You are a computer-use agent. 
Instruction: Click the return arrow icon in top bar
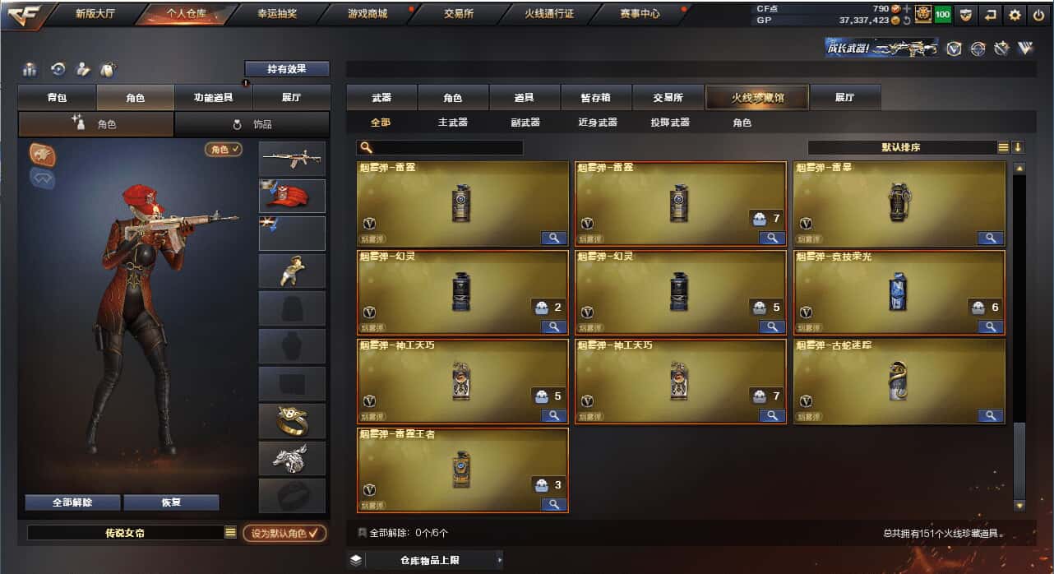[991, 15]
